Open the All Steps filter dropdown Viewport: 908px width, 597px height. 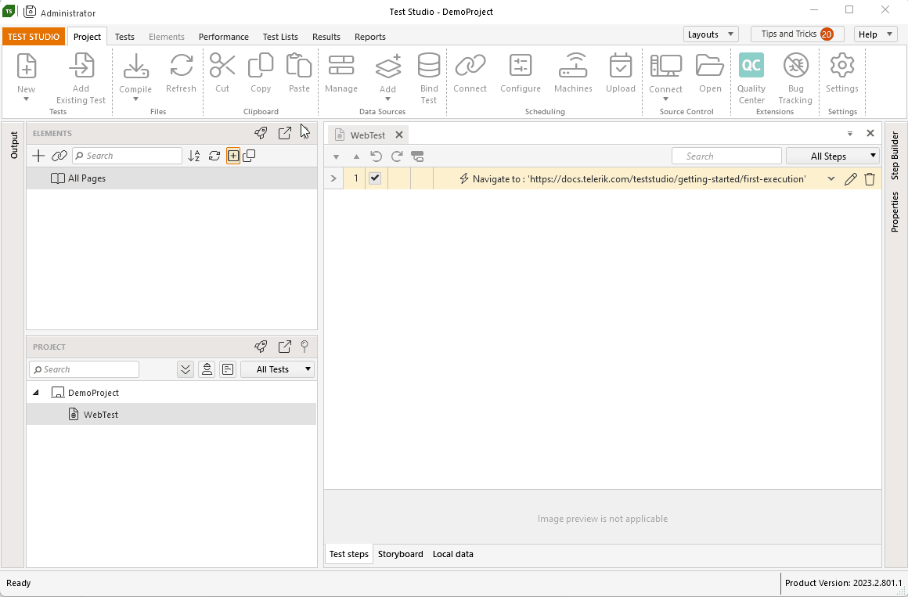point(833,156)
